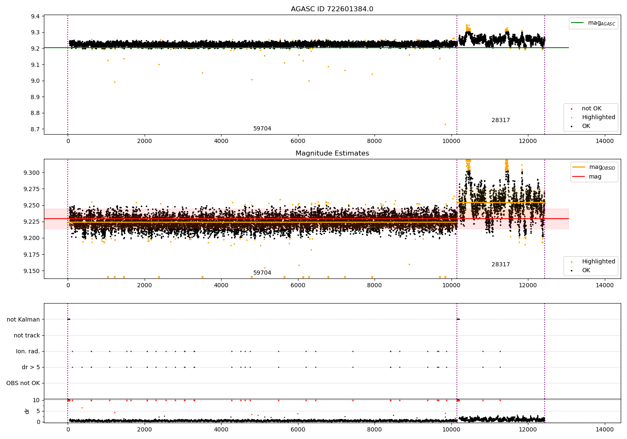Select the mag OBSID legend entry in middle plot

coord(594,167)
